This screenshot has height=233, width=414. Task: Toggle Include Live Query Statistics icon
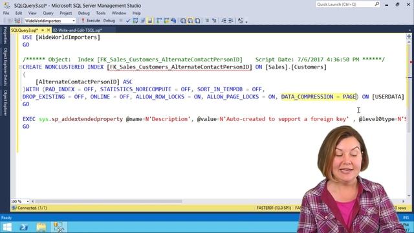166,21
